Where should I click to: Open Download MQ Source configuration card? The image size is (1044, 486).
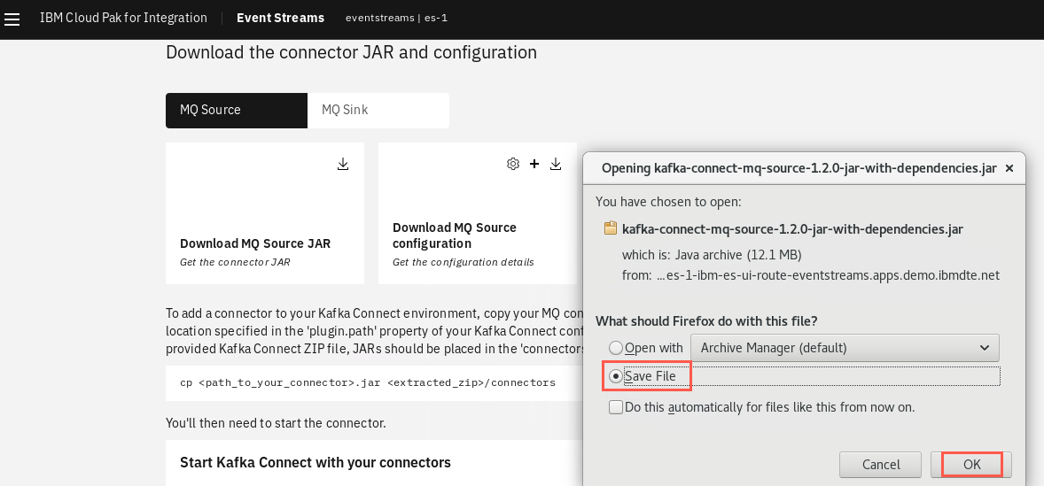[478, 213]
